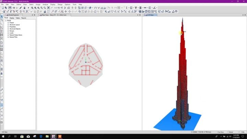Toggle the padlock Lock Model icon

tap(24, 8)
